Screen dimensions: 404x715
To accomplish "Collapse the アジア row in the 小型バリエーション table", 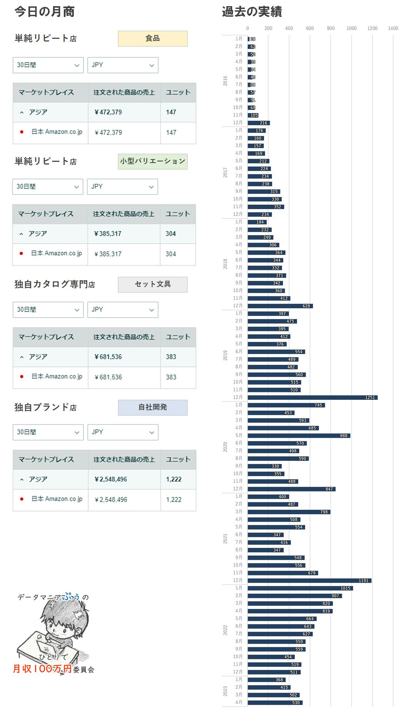I will click(22, 234).
